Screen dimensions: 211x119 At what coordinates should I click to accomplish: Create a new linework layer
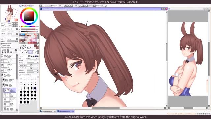point(5,50)
